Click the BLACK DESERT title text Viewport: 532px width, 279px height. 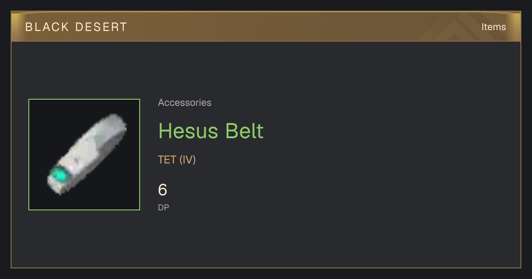point(76,27)
